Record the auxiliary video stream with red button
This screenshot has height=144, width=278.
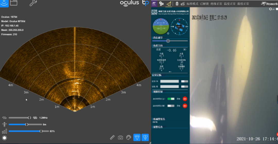point(185,106)
